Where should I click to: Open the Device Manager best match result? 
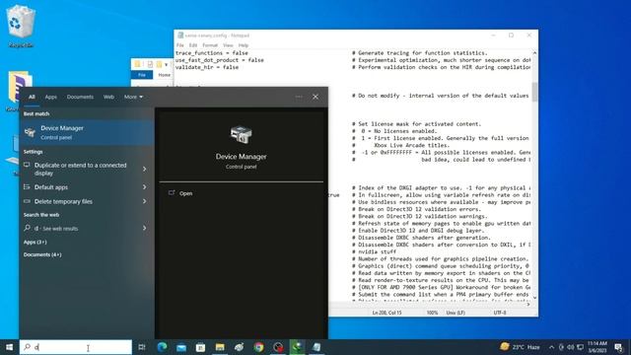87,132
